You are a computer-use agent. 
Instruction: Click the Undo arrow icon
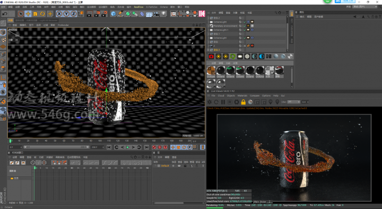(4, 14)
